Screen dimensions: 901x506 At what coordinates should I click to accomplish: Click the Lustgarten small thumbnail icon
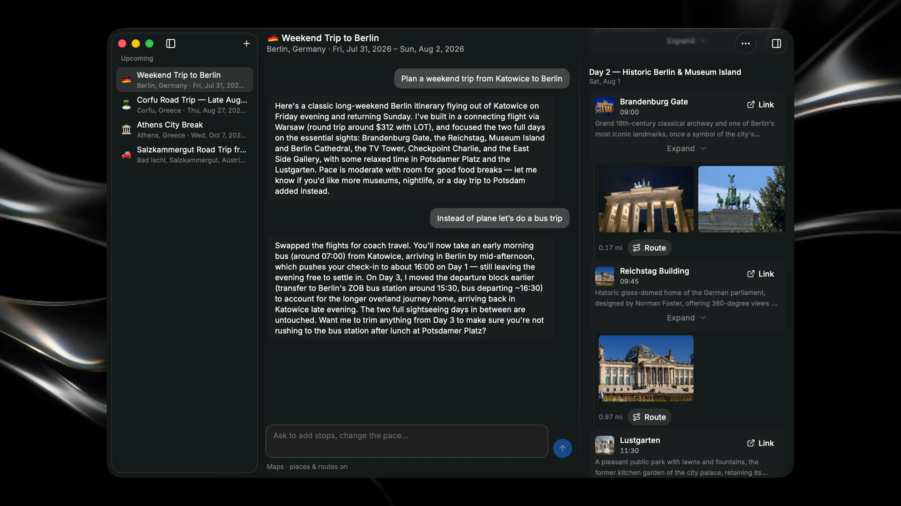pos(605,445)
